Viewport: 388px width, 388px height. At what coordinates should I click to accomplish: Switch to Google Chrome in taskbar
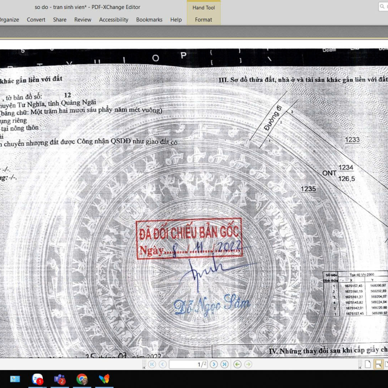82,379
